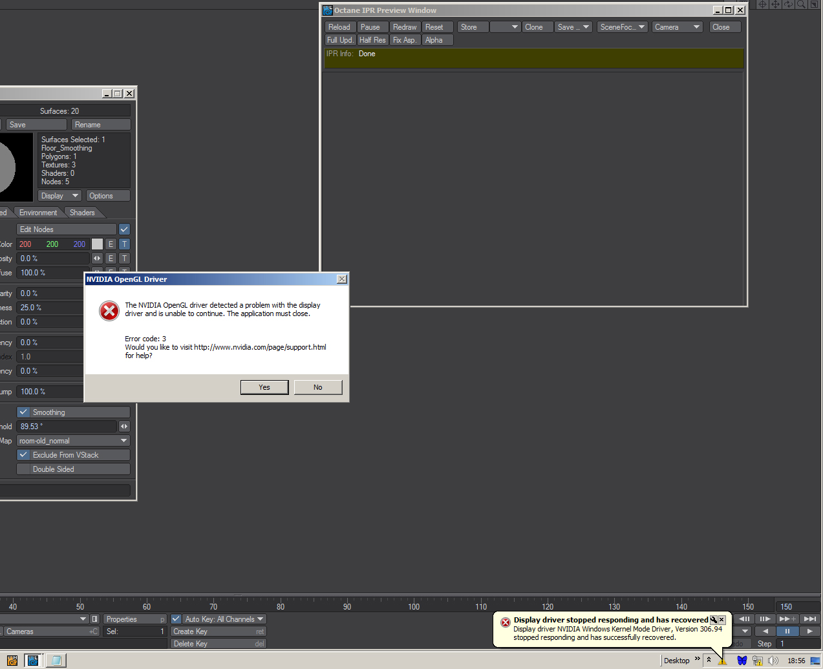The width and height of the screenshot is (823, 669).
Task: Play the animation in reverse
Action: click(765, 631)
